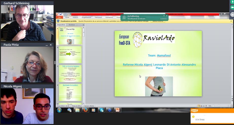Viewport: 234px width, 125px height.
Task: Minimize Paola Pittia webcam tile
Action: pyautogui.click(x=47, y=45)
